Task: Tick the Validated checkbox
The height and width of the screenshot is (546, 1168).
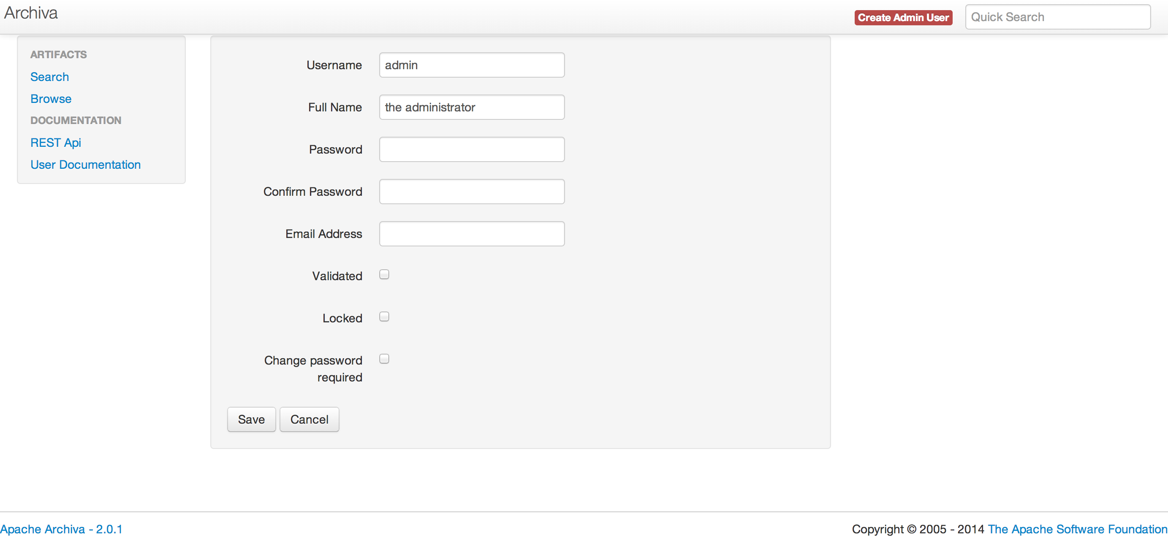Action: (x=384, y=275)
